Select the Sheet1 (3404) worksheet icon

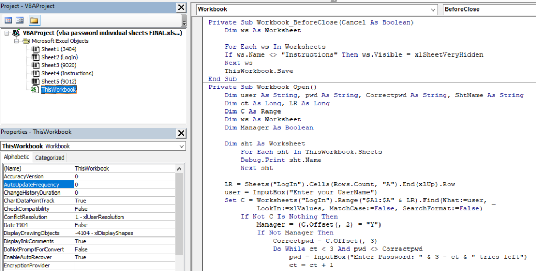point(36,49)
